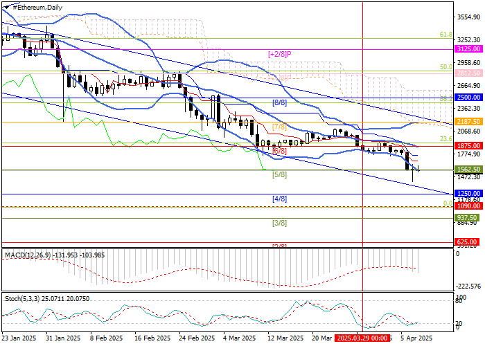Select the [4/8] blue level label
Viewport: 485px width, 346px height.
(x=279, y=199)
